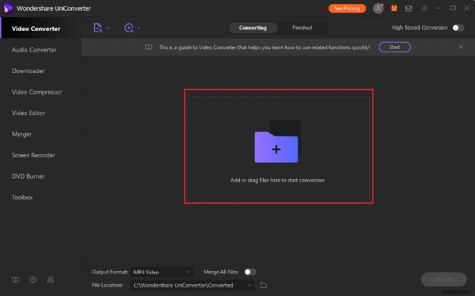Click the community users icon in sidebar bottom

pyautogui.click(x=50, y=279)
